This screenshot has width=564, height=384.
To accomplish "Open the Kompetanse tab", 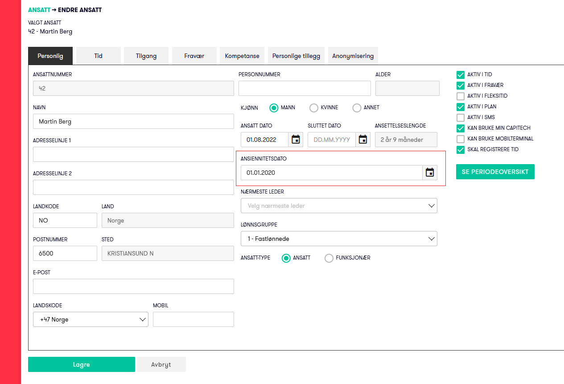I will (x=242, y=56).
